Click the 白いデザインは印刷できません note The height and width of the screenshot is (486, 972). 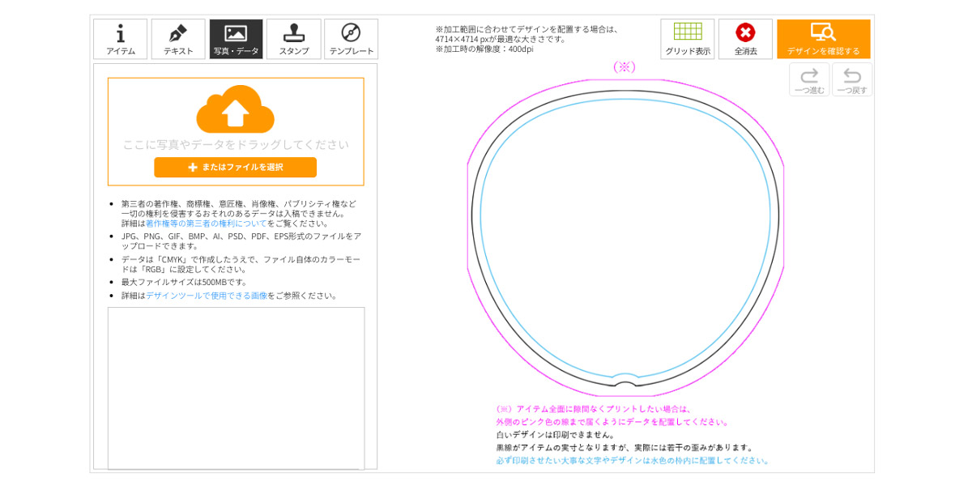[x=555, y=435]
